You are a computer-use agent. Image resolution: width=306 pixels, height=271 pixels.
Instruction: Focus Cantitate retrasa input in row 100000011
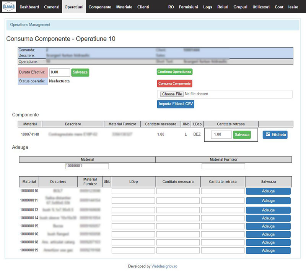point(223,201)
